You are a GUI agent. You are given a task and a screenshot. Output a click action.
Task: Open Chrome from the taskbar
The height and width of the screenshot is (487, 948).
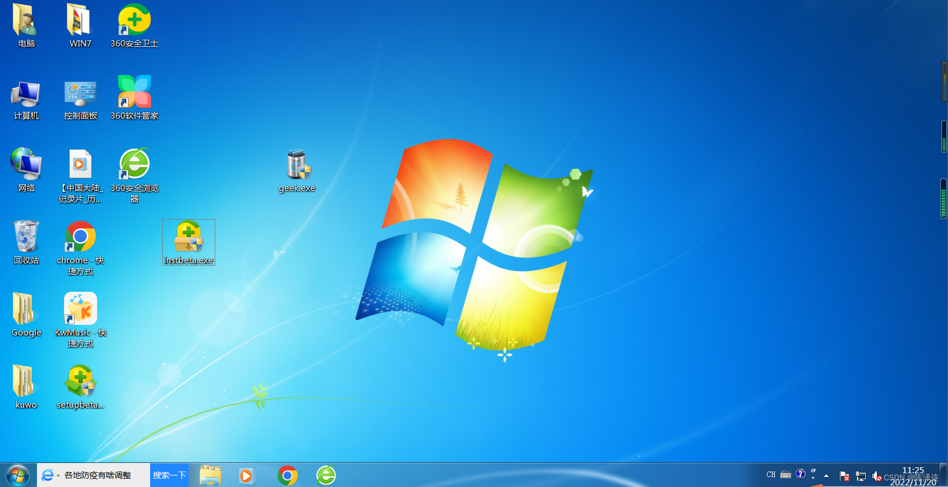click(287, 475)
